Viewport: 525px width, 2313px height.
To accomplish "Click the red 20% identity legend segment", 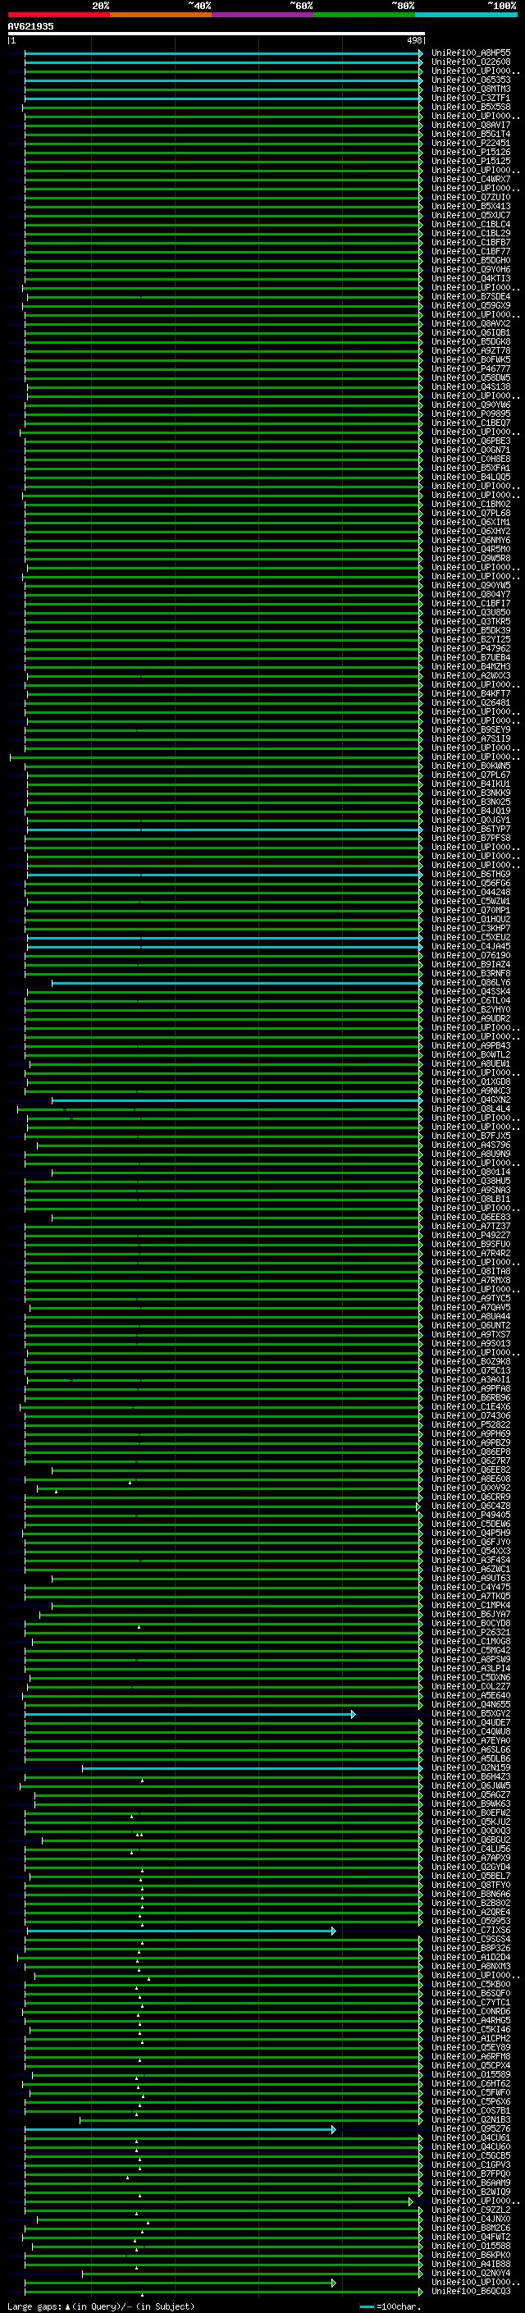I will (x=59, y=15).
